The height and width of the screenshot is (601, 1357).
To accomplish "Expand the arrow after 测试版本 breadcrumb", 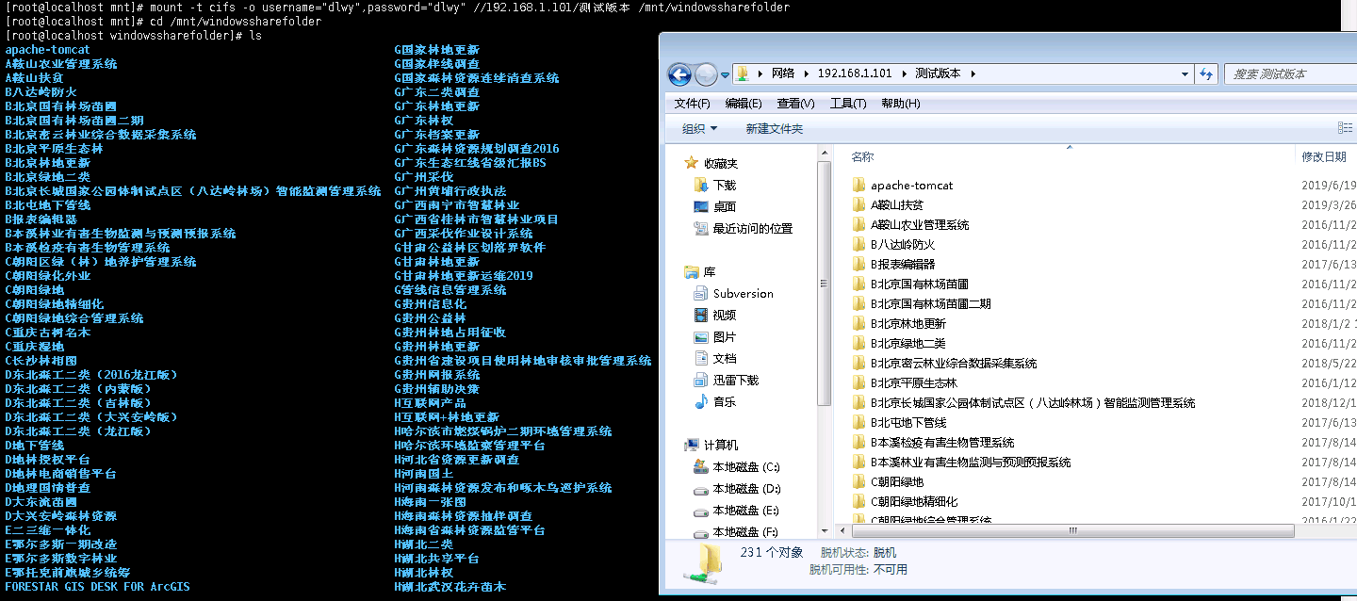I will [973, 73].
